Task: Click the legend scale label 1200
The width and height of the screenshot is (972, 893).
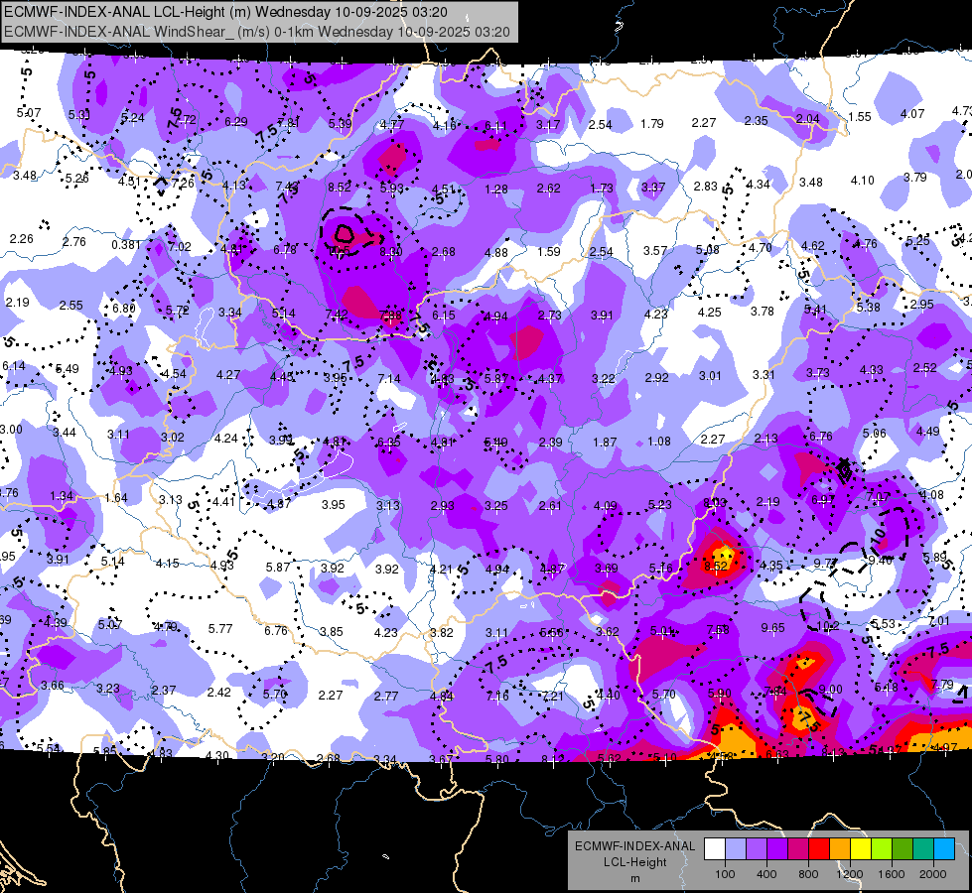Action: click(x=850, y=874)
